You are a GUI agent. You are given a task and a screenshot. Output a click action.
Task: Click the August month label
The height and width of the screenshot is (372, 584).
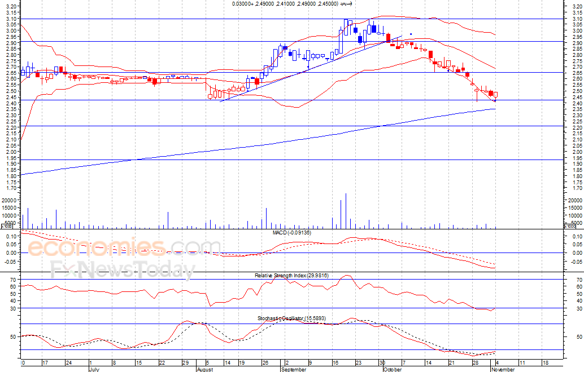click(205, 369)
